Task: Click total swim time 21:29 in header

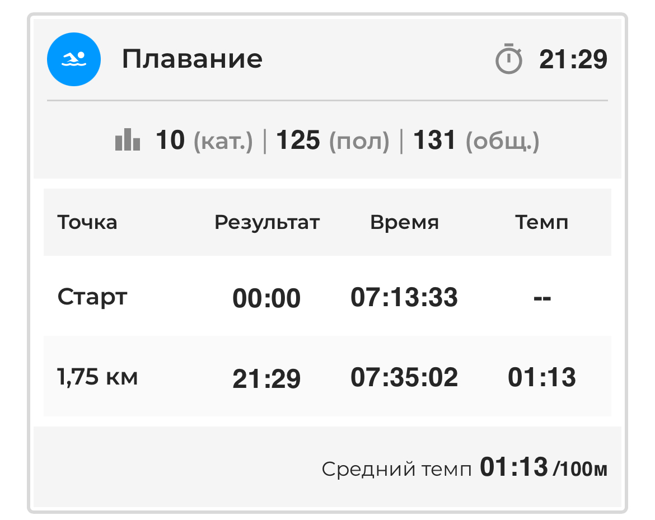Action: (x=573, y=59)
